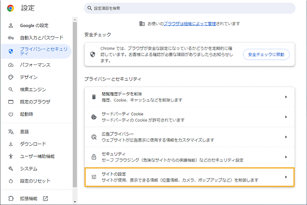Click the building icon next to managed notice
Image resolution: width=307 pixels, height=205 pixels.
click(x=142, y=23)
